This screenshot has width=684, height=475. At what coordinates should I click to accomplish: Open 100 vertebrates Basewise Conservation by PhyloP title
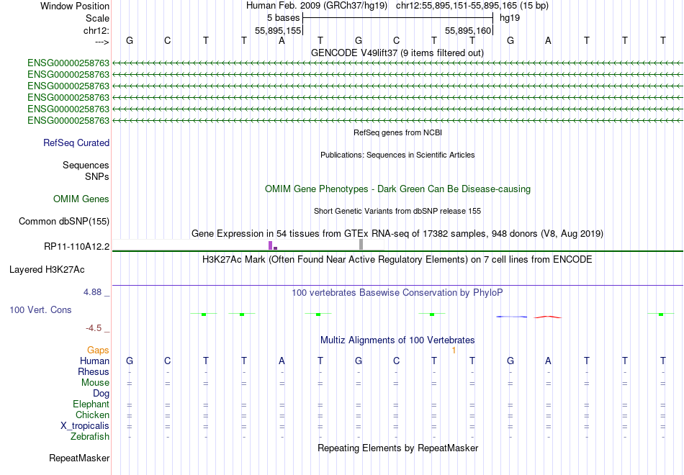pos(397,293)
